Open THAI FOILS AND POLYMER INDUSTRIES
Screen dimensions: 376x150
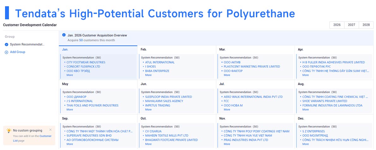(93, 105)
